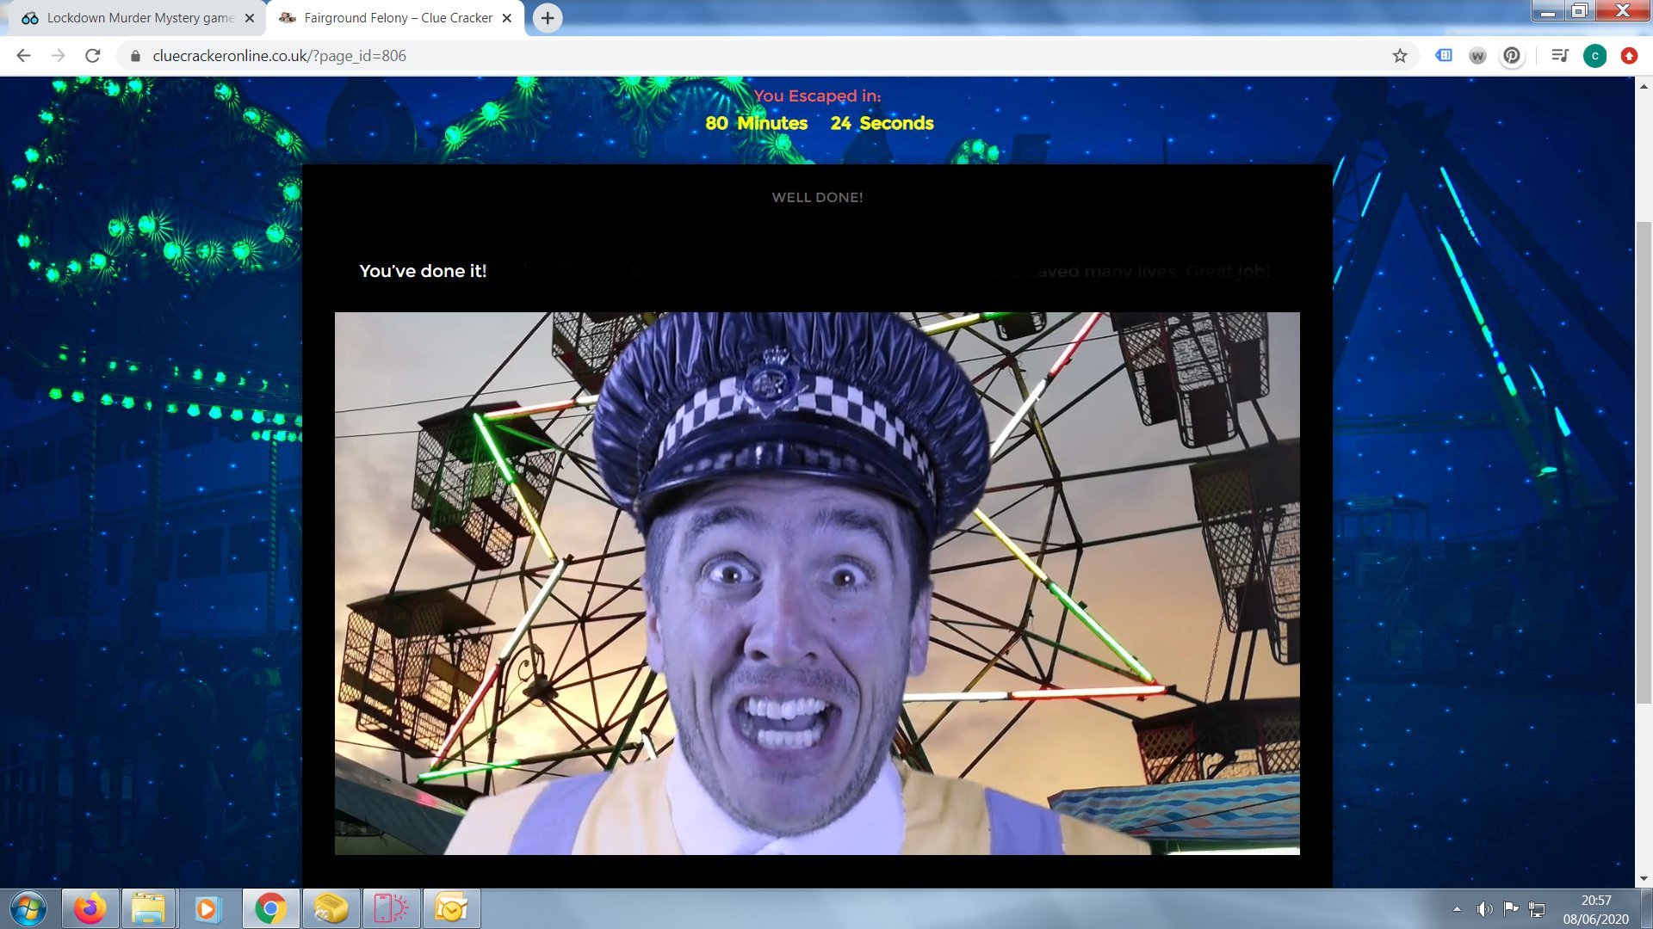Switch to Lockdown Murder Mystery game tab
The height and width of the screenshot is (929, 1653).
coord(139,18)
